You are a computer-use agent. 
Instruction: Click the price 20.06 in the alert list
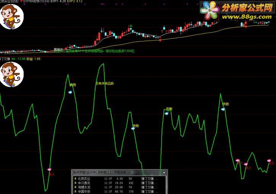(119, 187)
